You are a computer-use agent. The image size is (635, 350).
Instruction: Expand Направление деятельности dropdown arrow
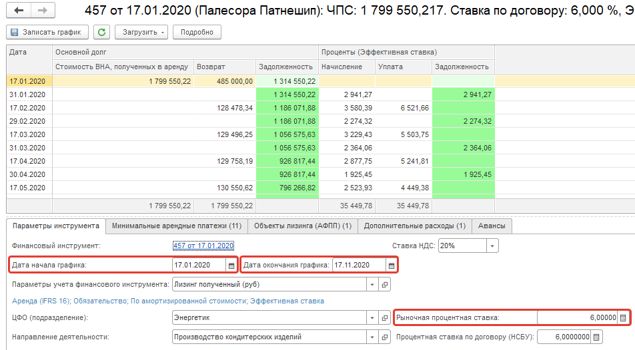tap(372, 337)
